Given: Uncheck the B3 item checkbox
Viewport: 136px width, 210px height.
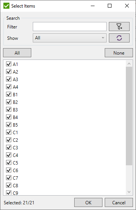Looking at the screenshot, I should coord(9,110).
